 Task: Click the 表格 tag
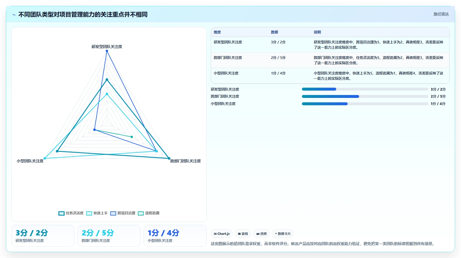[x=243, y=234]
